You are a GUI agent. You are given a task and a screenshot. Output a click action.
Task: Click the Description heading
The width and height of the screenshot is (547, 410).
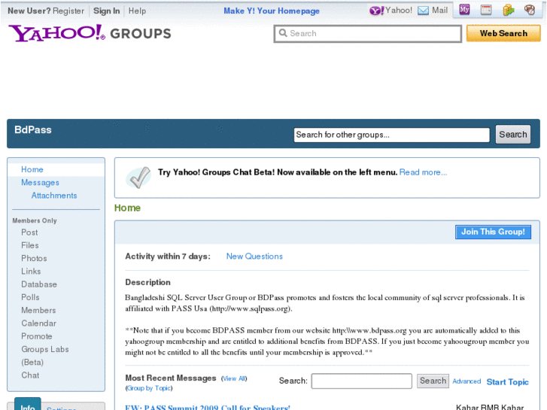(x=147, y=282)
